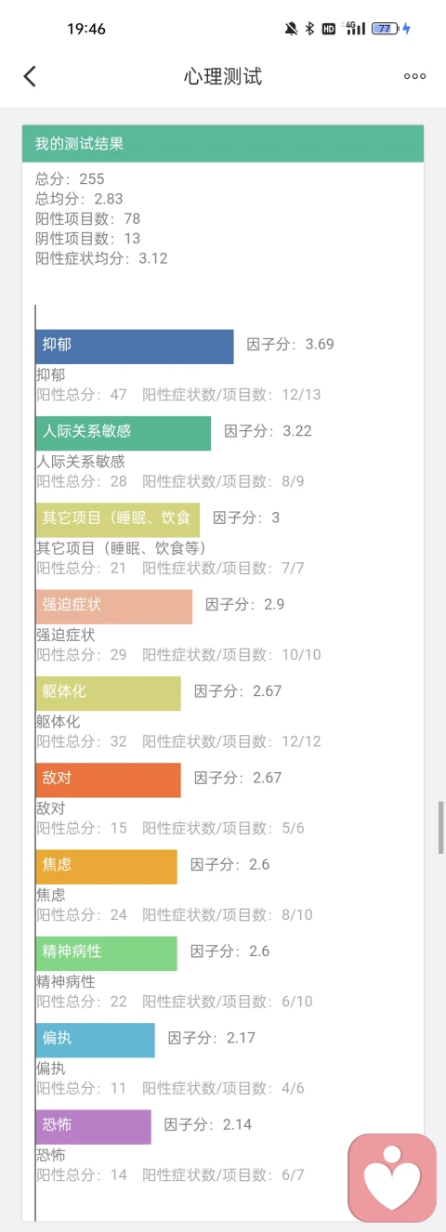Screen dimensions: 446x1232
Task: Select the yellow 躯体化 bar
Action: coord(109,693)
